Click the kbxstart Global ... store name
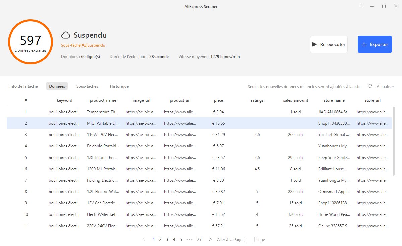 click(334, 135)
